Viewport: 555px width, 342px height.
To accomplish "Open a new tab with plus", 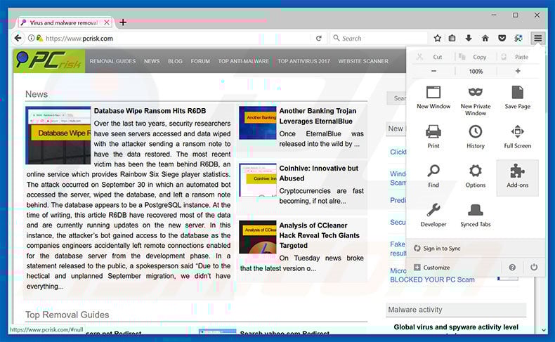I will pos(123,22).
